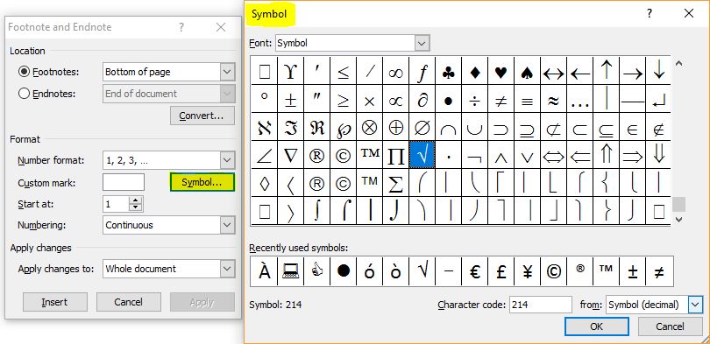Select the greater-than-or-equal symbol
The image size is (710, 344).
344,99
